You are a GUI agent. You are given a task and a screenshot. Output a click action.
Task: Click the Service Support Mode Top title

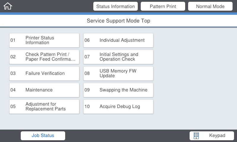118,21
